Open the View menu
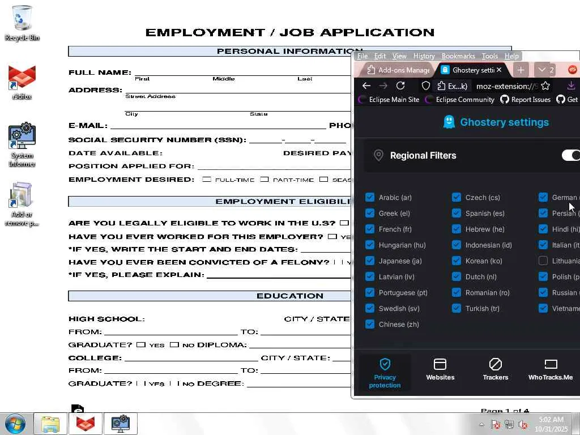The width and height of the screenshot is (580, 435). click(x=399, y=56)
